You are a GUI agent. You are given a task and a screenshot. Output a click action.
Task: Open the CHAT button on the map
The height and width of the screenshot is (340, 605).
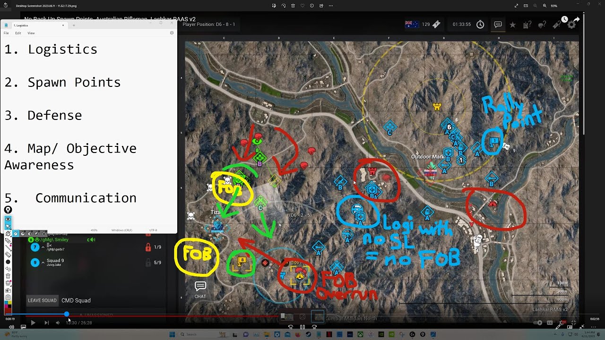tap(200, 290)
